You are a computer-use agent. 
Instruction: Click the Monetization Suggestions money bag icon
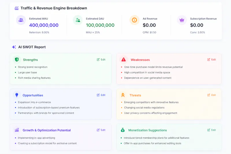pyautogui.click(x=122, y=130)
